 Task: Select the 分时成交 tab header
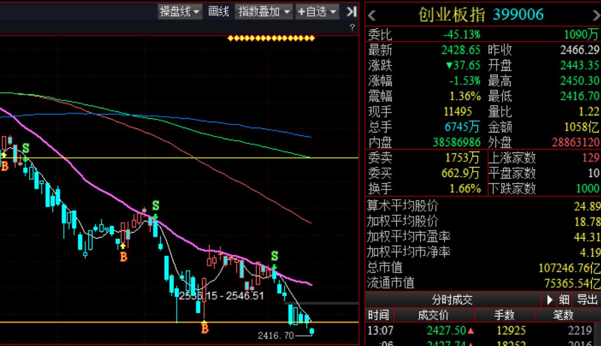(452, 300)
